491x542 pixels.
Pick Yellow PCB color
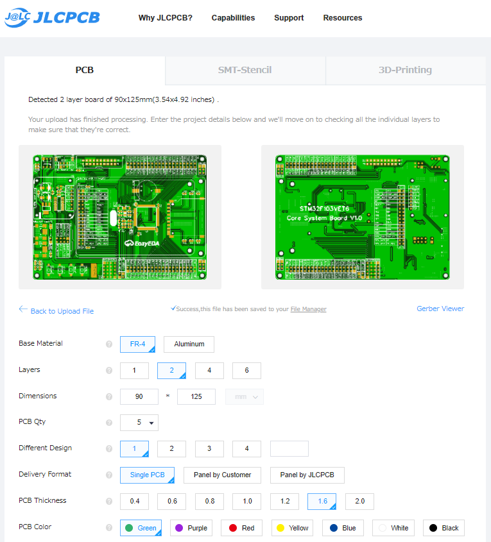pos(292,528)
